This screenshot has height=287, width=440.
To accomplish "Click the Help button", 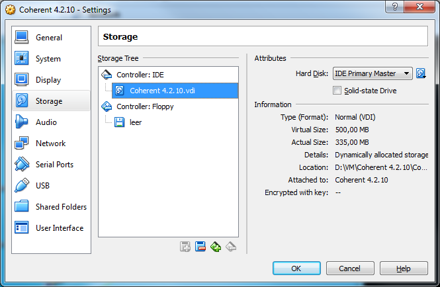I will point(404,268).
